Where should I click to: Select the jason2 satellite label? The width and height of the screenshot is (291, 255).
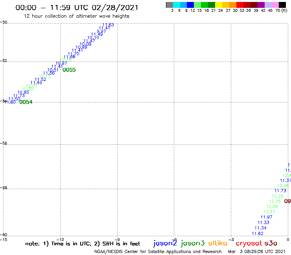click(x=165, y=243)
